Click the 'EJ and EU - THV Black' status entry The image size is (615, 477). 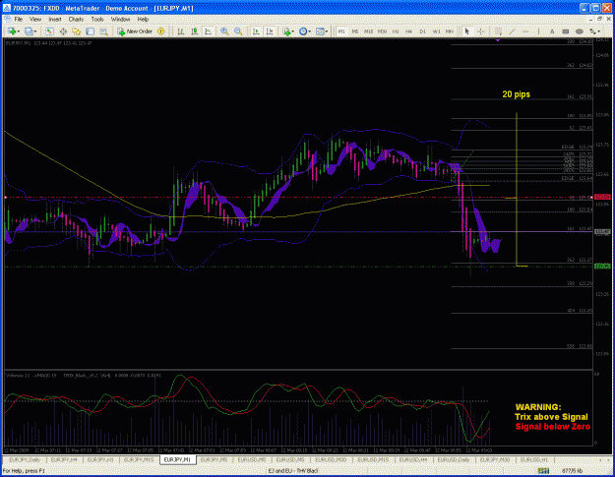tap(292, 471)
